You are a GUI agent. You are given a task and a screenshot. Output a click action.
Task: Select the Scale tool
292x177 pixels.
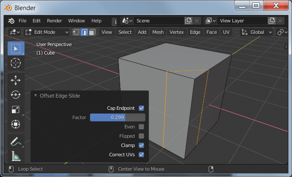pos(16,110)
